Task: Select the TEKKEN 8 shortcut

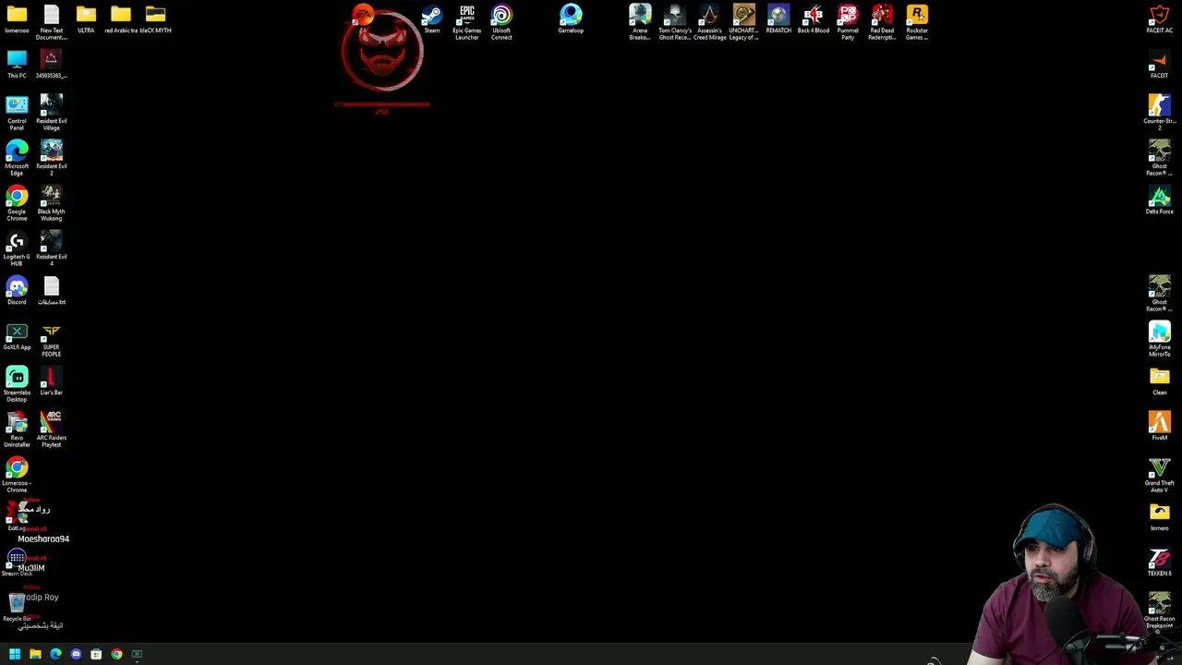Action: (x=1160, y=562)
